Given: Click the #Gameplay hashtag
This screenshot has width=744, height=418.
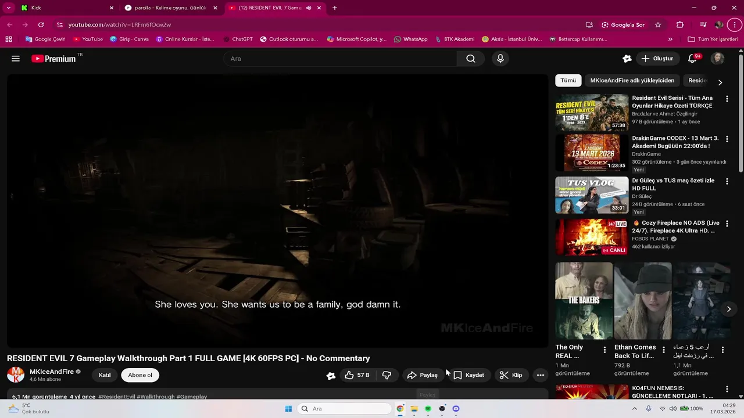Looking at the screenshot, I should click(x=192, y=397).
